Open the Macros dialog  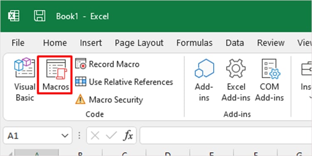(55, 74)
